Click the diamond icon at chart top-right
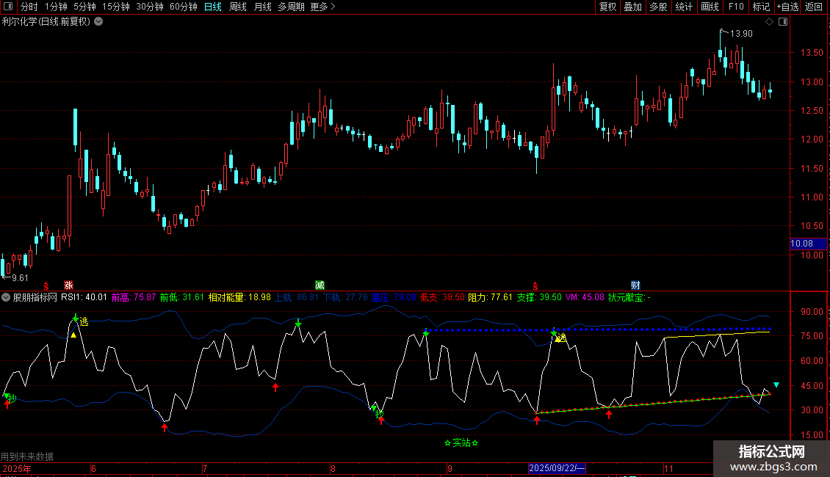 [769, 22]
